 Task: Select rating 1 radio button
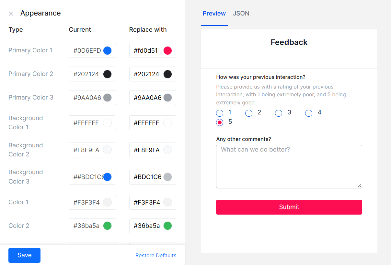pos(220,113)
